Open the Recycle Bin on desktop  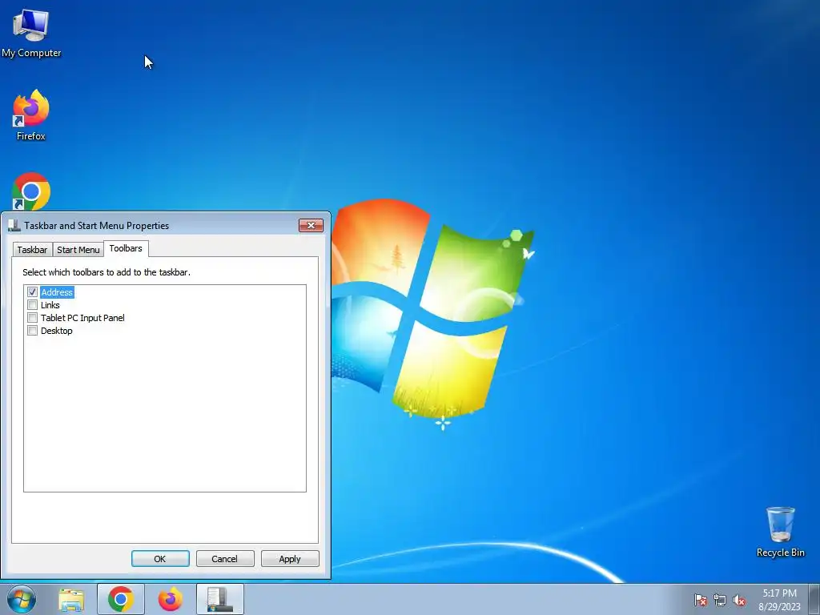pyautogui.click(x=780, y=532)
